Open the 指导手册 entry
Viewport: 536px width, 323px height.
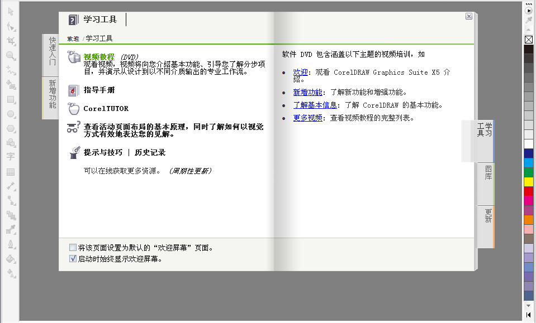99,90
